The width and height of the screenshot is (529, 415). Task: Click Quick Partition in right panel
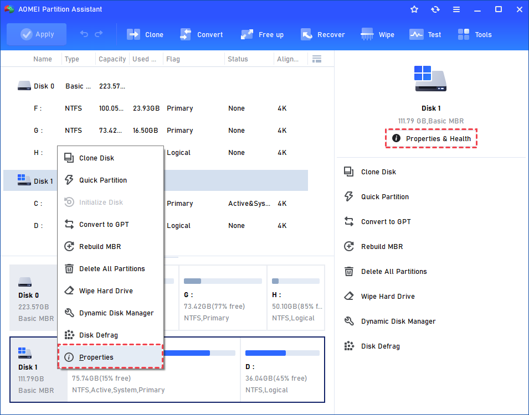click(x=384, y=197)
